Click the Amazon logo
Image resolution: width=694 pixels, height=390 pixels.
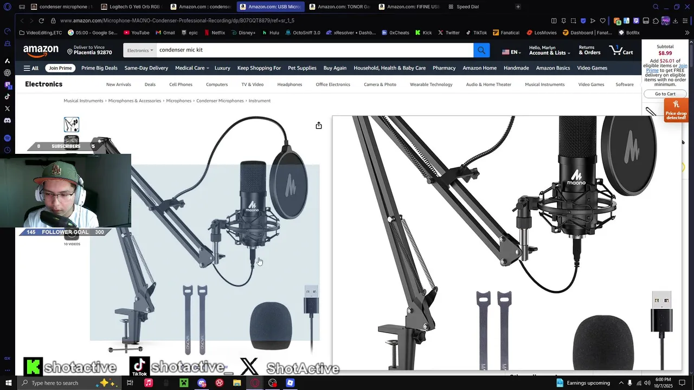tap(41, 50)
